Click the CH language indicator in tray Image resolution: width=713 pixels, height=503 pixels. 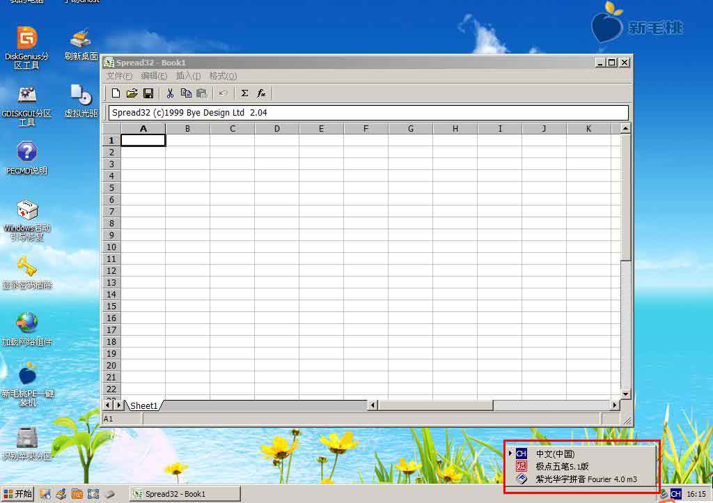point(676,494)
